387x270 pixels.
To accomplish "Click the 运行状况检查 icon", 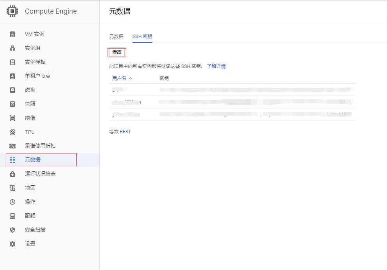I will (x=12, y=174).
